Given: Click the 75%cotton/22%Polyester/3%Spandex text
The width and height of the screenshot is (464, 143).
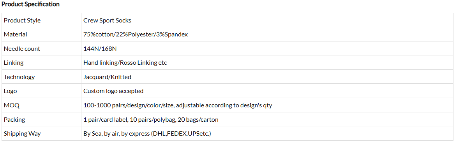Looking at the screenshot, I should click(x=136, y=34).
